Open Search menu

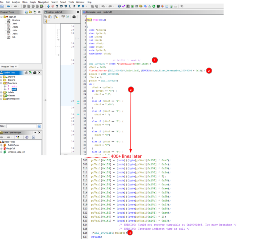55,2
